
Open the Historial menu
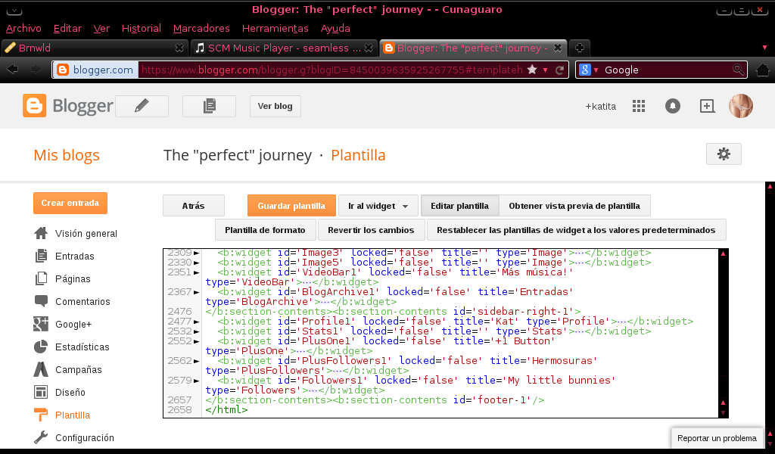142,28
